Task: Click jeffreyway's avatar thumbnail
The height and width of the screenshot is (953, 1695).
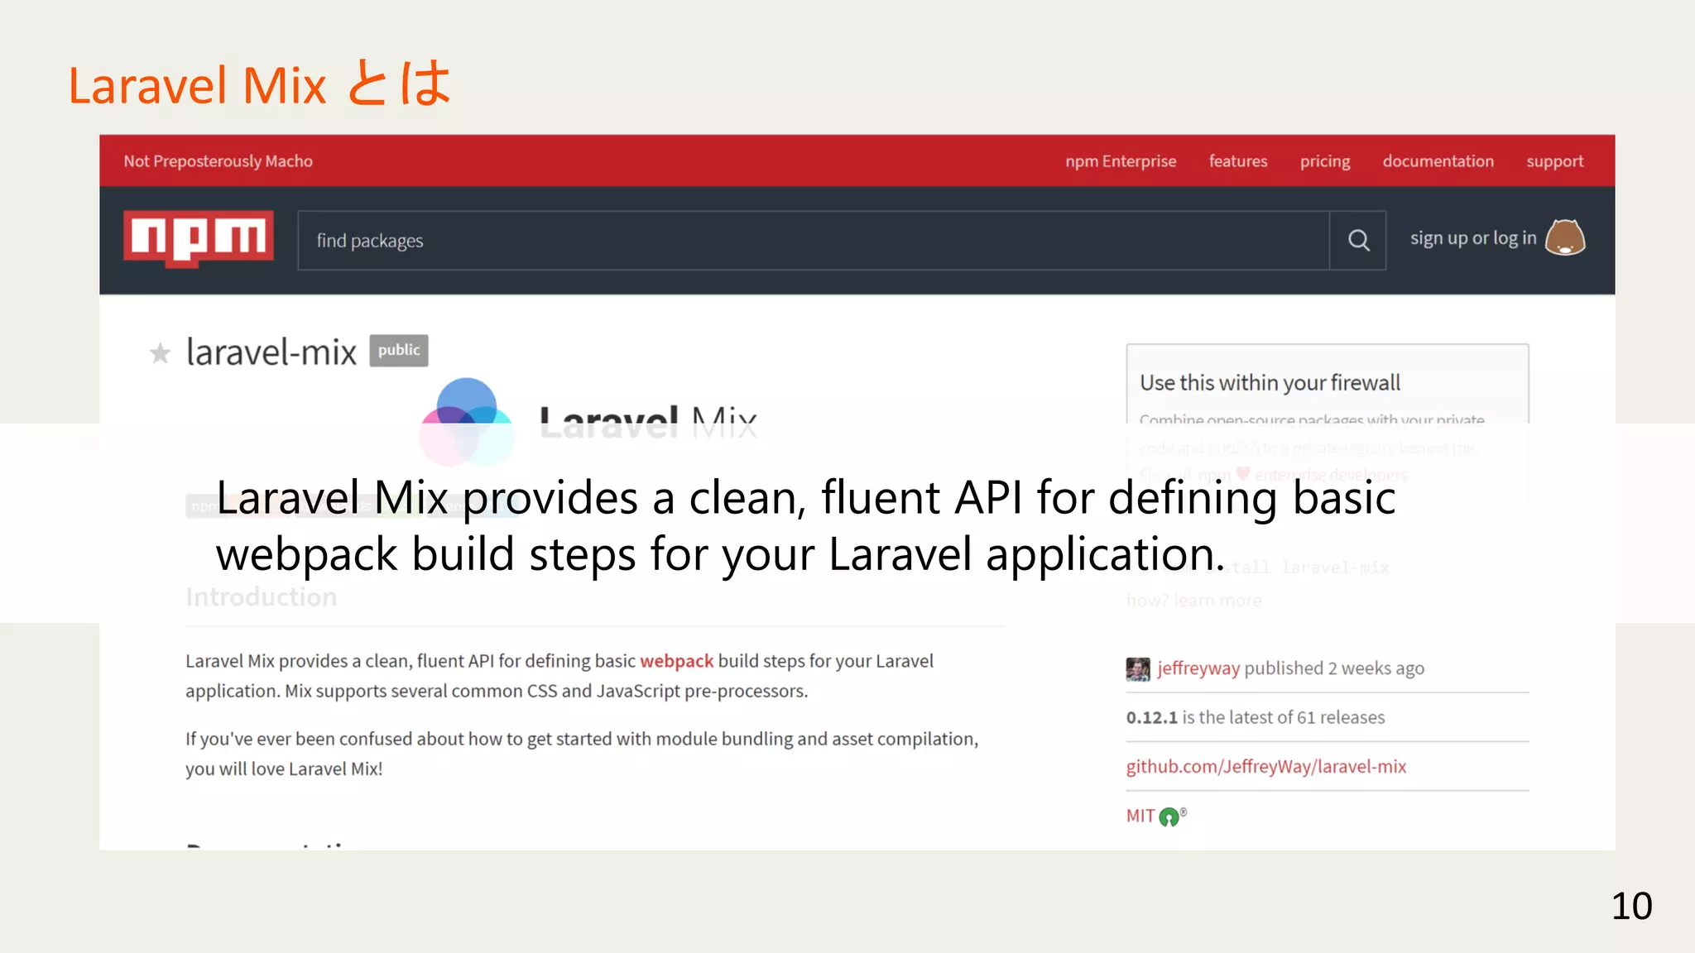Action: pyautogui.click(x=1138, y=668)
